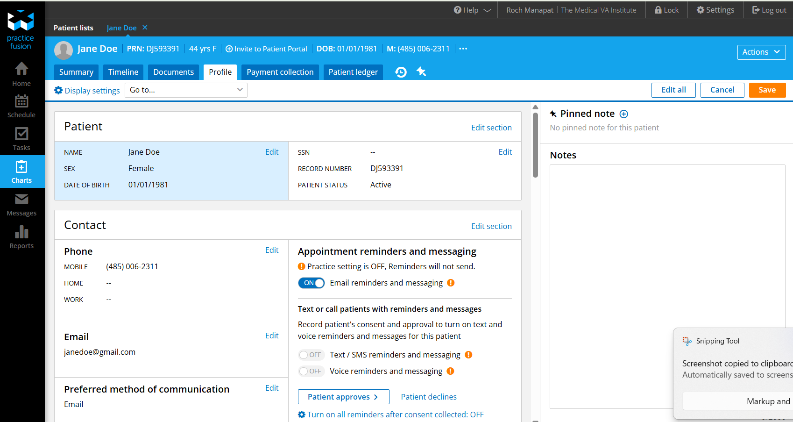
Task: Click the Lock button
Action: click(666, 10)
